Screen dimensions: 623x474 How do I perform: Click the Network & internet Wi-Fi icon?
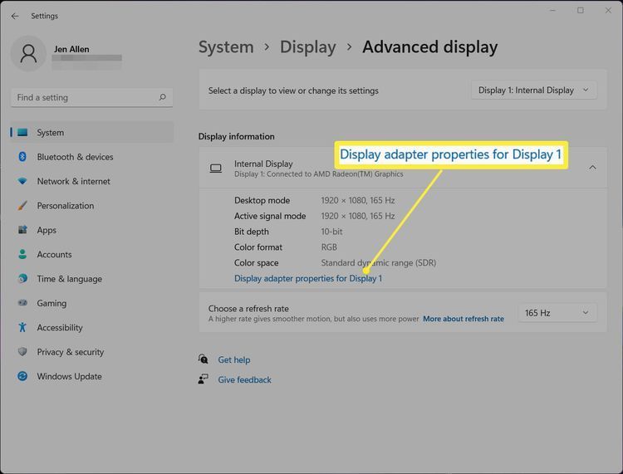(22, 181)
